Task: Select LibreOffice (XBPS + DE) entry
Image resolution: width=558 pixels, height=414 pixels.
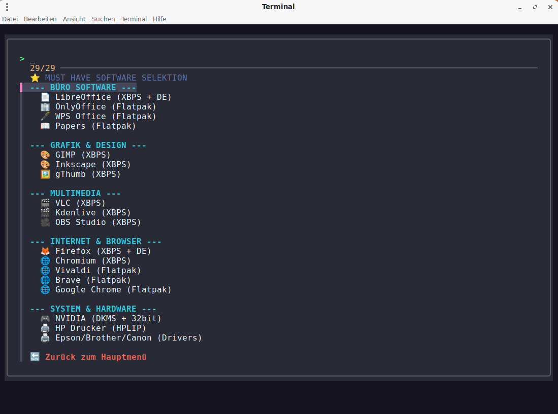Action: click(113, 97)
